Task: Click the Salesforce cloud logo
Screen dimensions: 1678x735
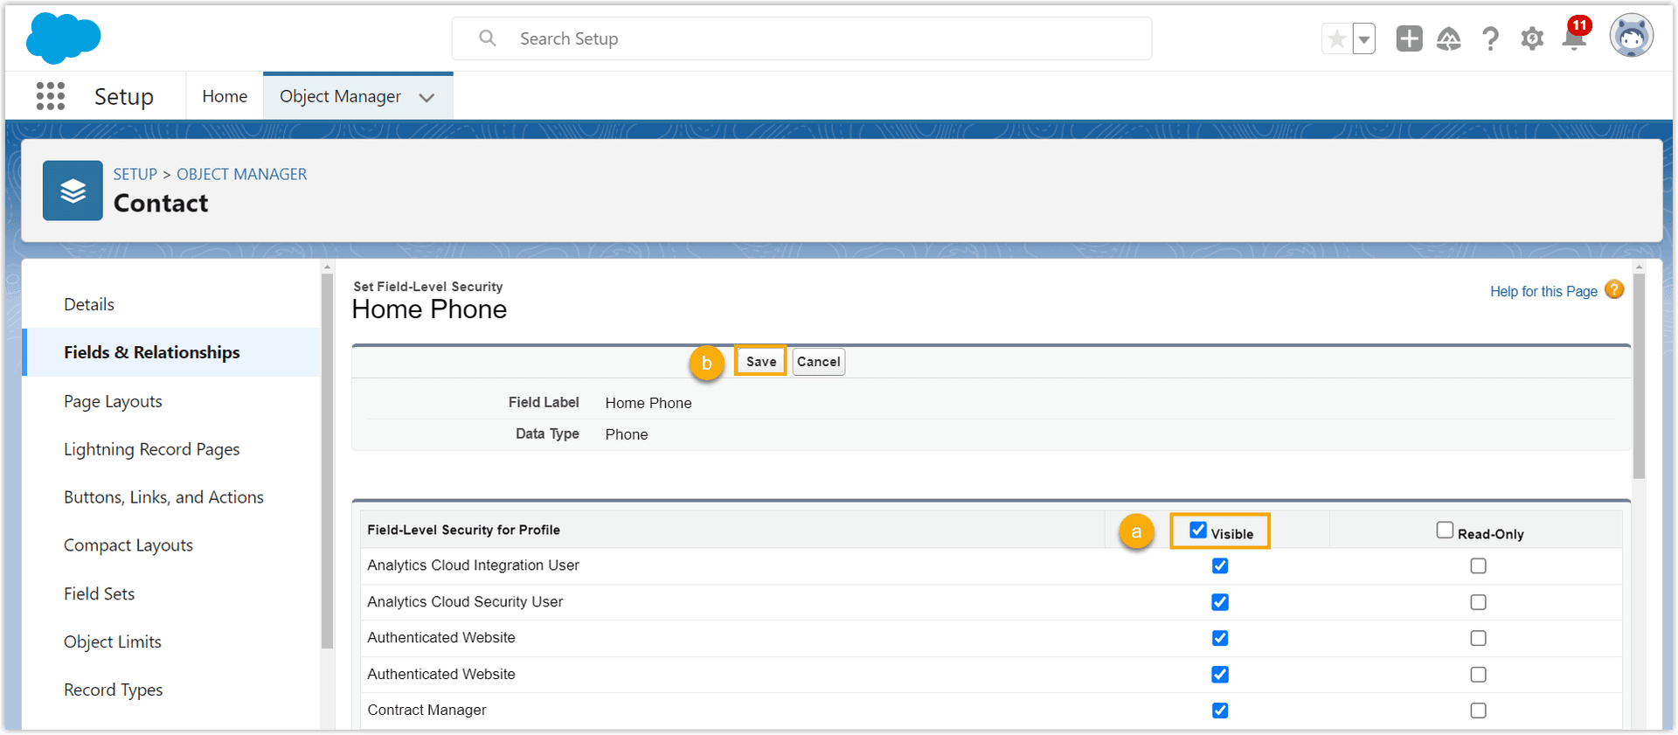Action: 63,38
